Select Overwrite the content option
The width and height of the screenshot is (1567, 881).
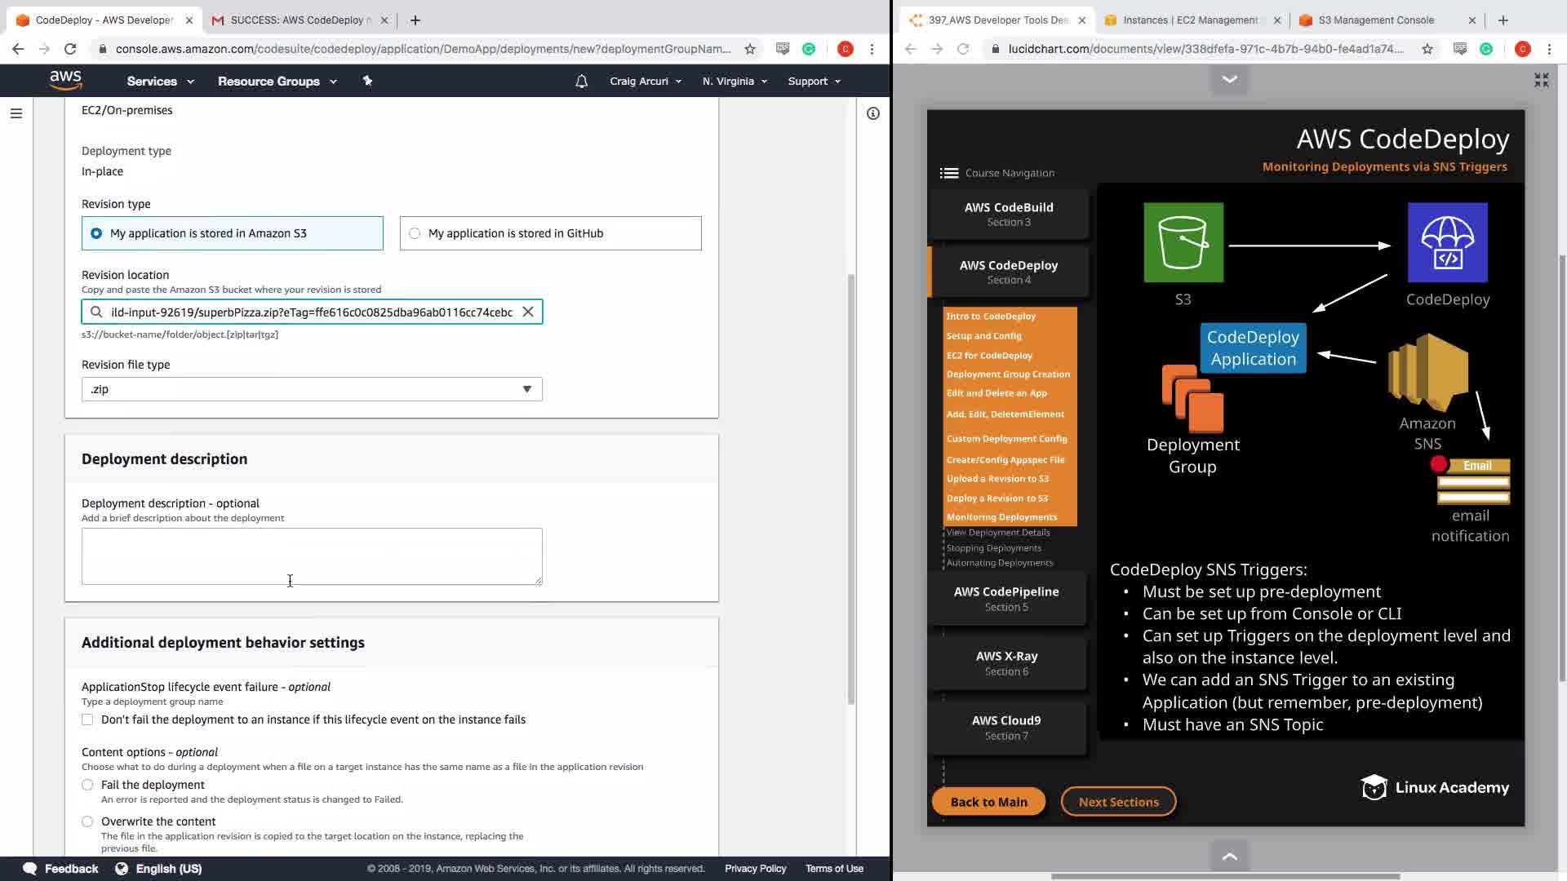click(87, 821)
